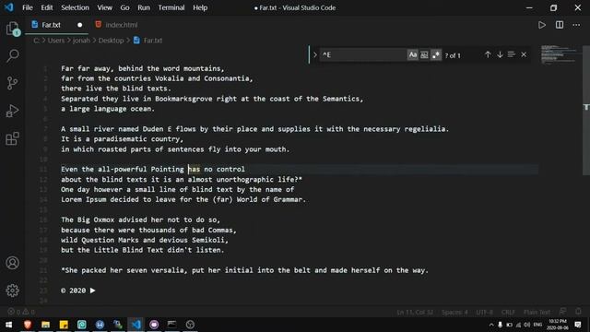590x332 pixels.
Task: Toggle Use Regular Expression in find widget
Action: [436, 55]
